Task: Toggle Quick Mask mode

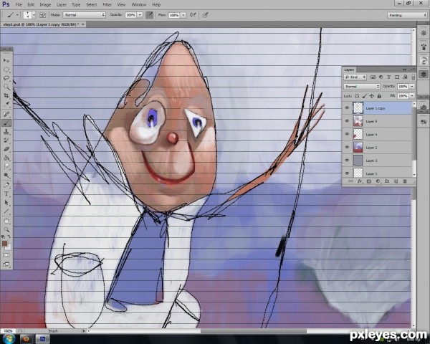Action: (6, 255)
